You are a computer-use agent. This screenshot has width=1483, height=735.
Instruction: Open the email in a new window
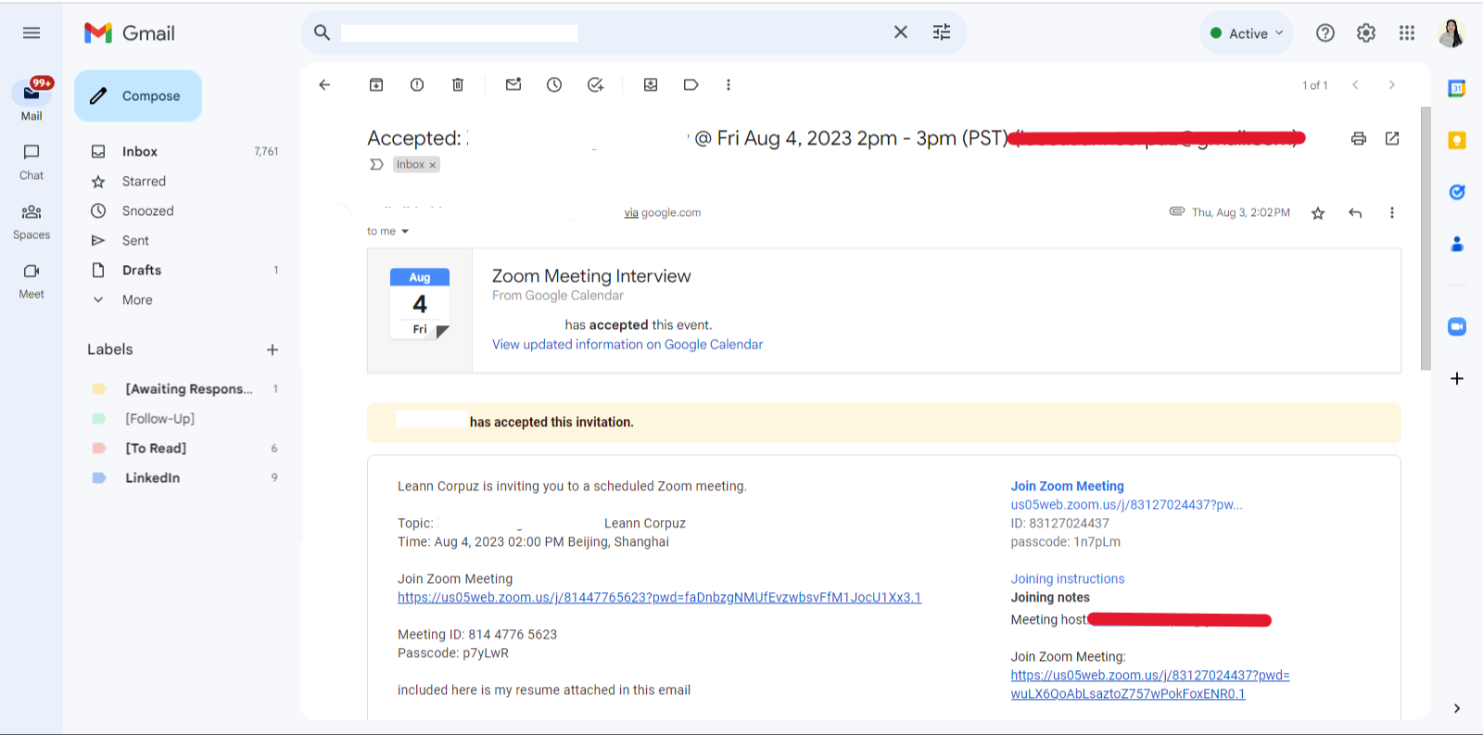click(1392, 139)
